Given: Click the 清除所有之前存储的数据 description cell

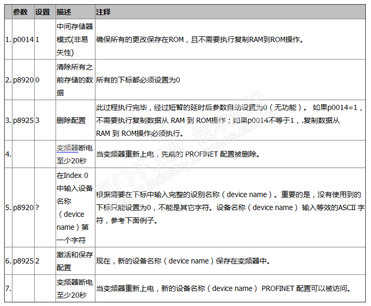Looking at the screenshot, I should [75, 80].
